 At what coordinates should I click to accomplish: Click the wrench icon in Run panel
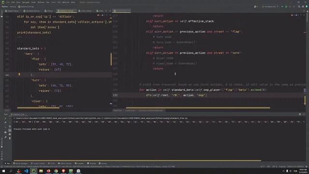pyautogui.click(x=5, y=122)
